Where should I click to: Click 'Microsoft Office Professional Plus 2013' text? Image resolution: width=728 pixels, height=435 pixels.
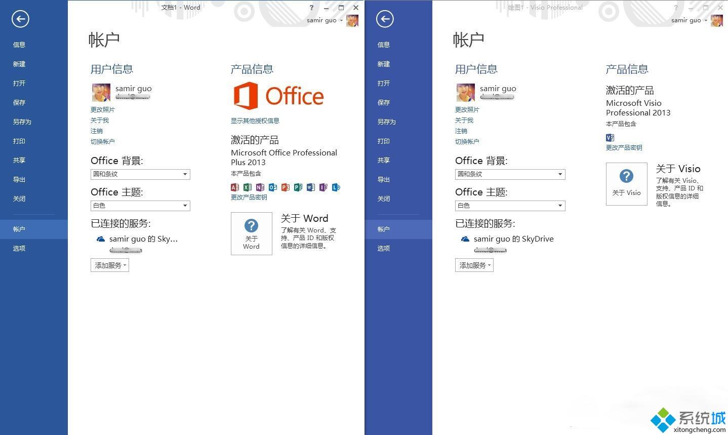click(x=284, y=157)
